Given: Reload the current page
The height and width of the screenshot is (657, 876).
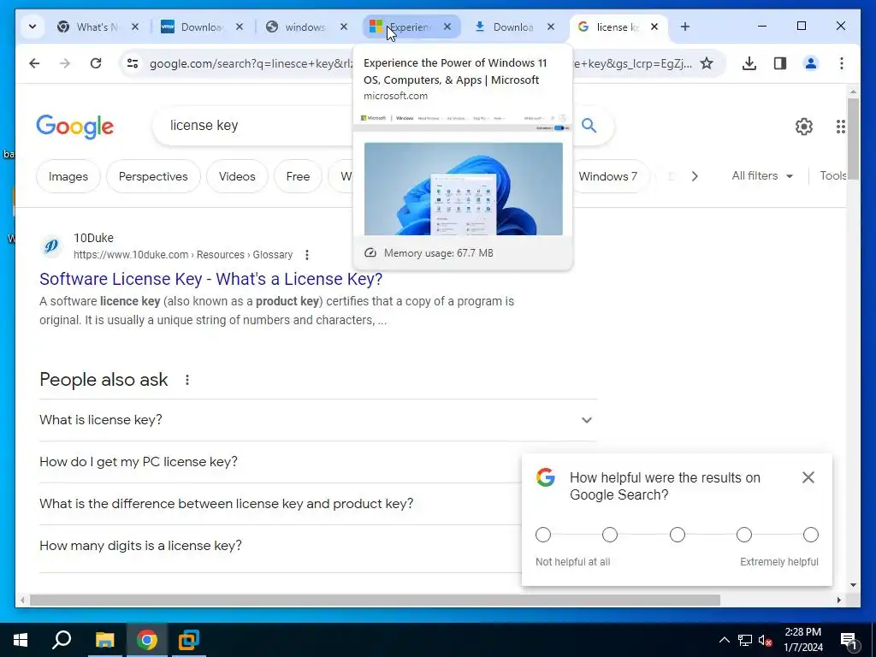Looking at the screenshot, I should (96, 63).
